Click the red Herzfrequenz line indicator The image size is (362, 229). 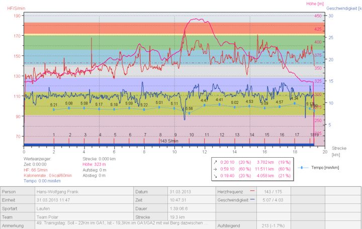253,192
